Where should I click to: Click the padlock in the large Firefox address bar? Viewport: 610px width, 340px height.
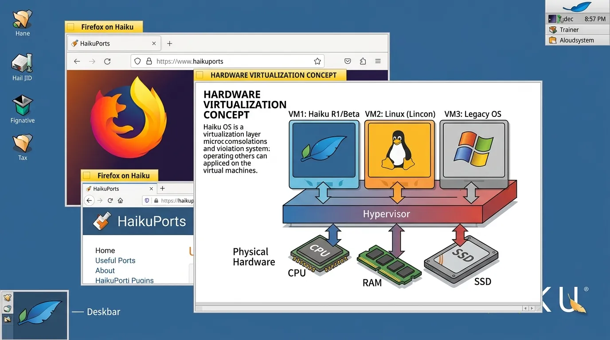[x=149, y=62]
